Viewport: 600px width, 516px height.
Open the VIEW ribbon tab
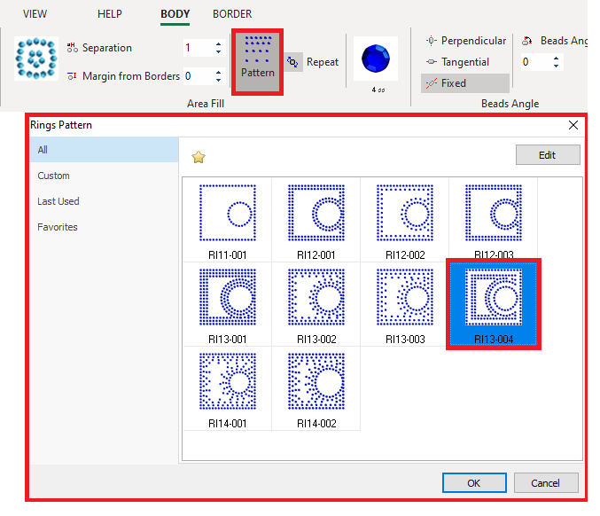click(x=35, y=14)
